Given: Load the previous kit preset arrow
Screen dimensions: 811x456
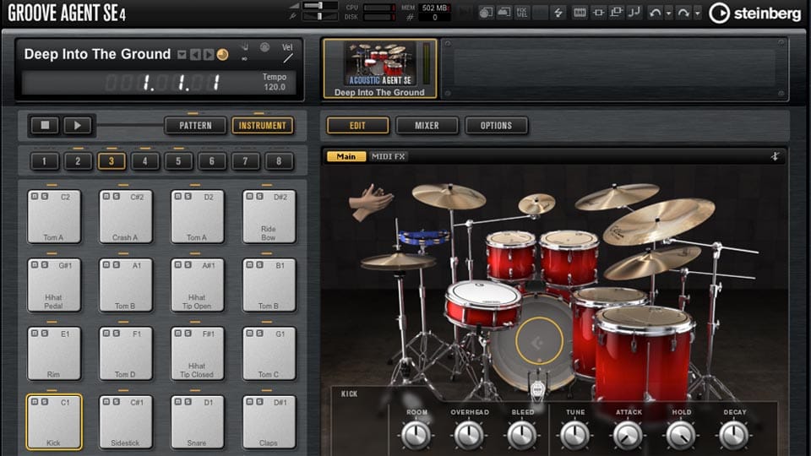Looking at the screenshot, I should coord(195,54).
